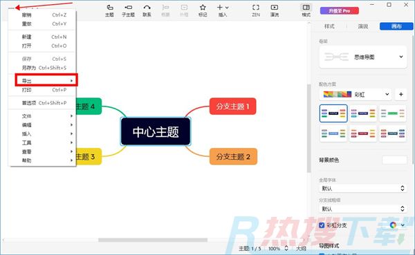Switch to the 样式 tab
Viewport: 415px width, 255px height.
(x=329, y=26)
